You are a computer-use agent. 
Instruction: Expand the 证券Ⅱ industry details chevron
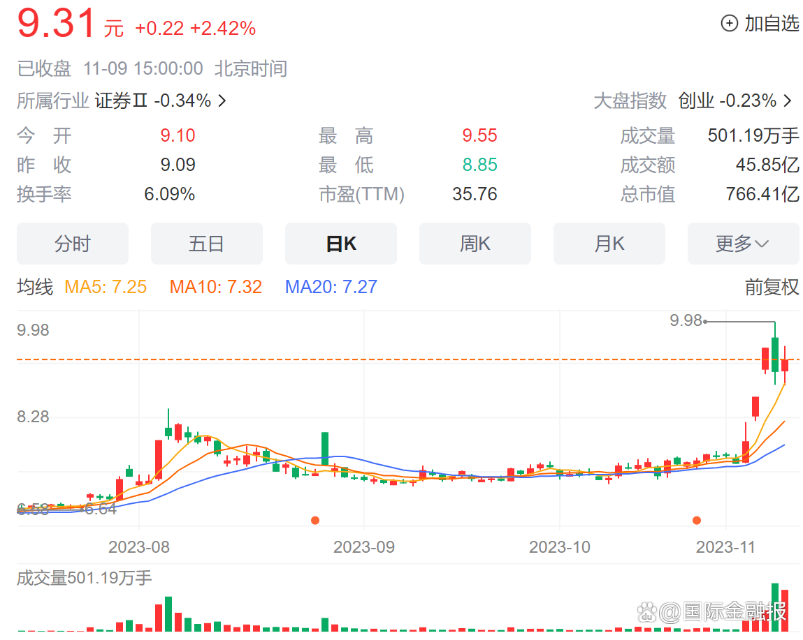pos(222,101)
